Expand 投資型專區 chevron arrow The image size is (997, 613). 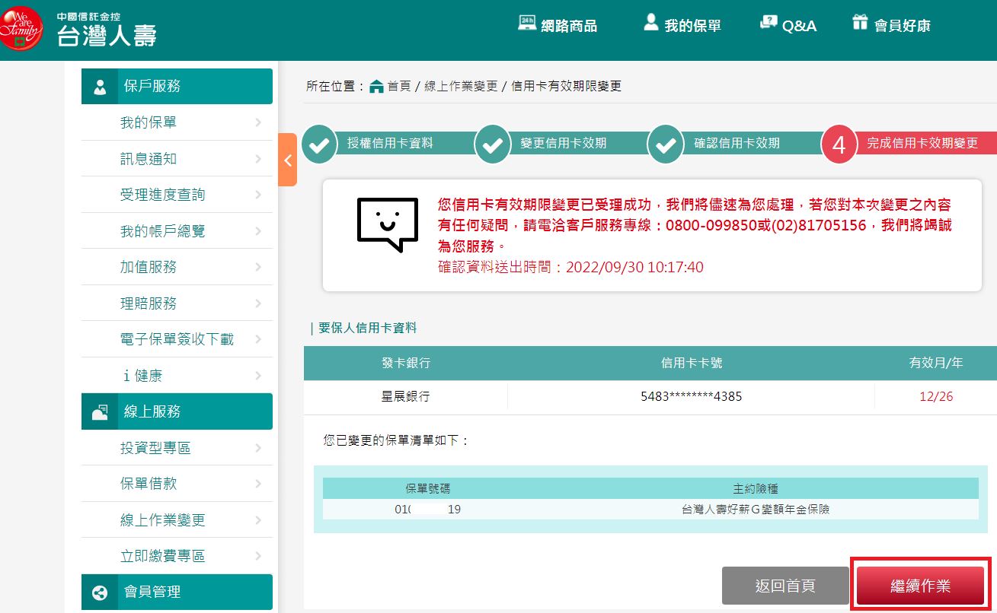tap(258, 448)
